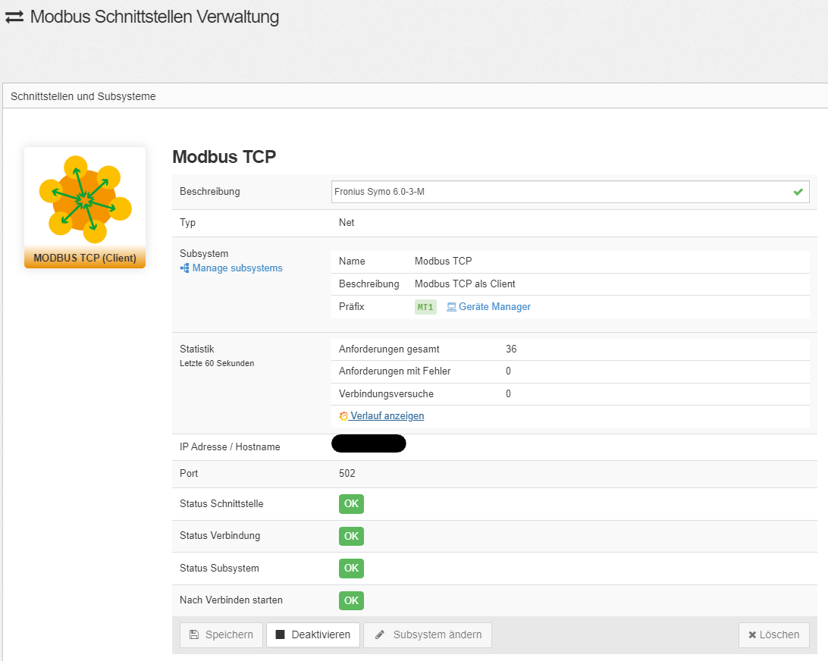Screen dimensions: 828x661
Task: Click the history icon next to Verlauf anzeigen
Action: [343, 416]
